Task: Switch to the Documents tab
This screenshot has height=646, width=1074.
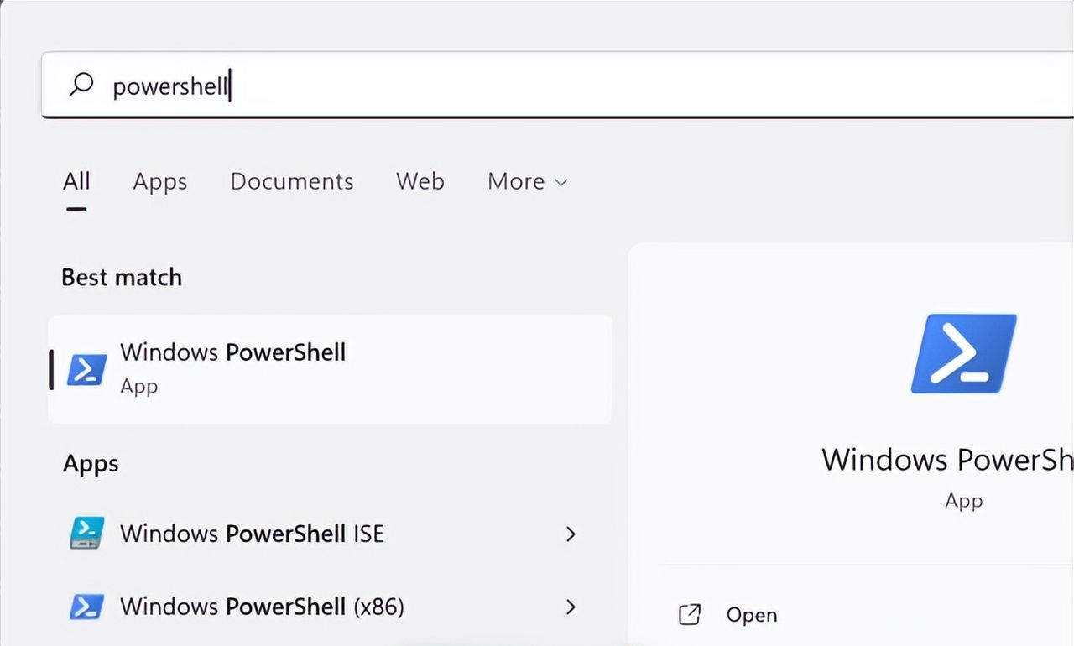Action: tap(291, 181)
